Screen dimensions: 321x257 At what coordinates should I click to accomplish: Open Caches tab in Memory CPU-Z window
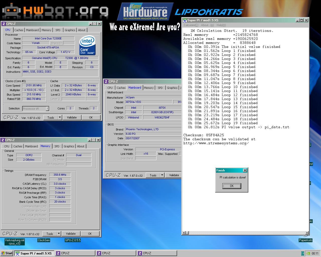pyautogui.click(x=18, y=146)
